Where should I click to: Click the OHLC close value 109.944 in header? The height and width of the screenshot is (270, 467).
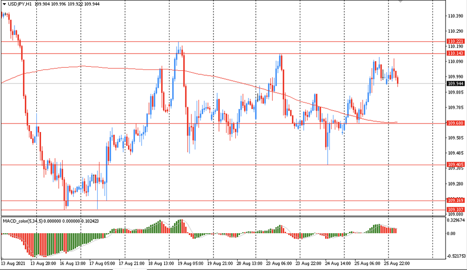[x=92, y=4]
